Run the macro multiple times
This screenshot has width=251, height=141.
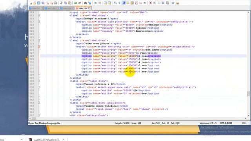163,3
